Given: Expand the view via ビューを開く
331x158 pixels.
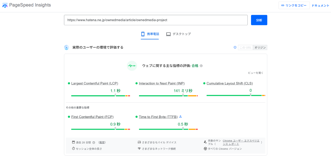Looking at the screenshot, I should pyautogui.click(x=256, y=73).
